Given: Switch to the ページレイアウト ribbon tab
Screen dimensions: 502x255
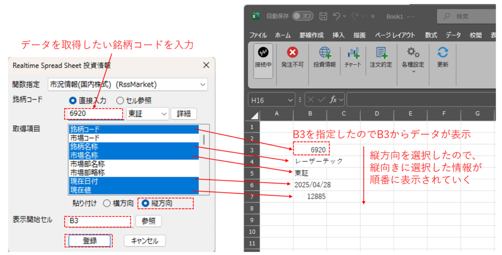Looking at the screenshot, I should click(x=395, y=35).
